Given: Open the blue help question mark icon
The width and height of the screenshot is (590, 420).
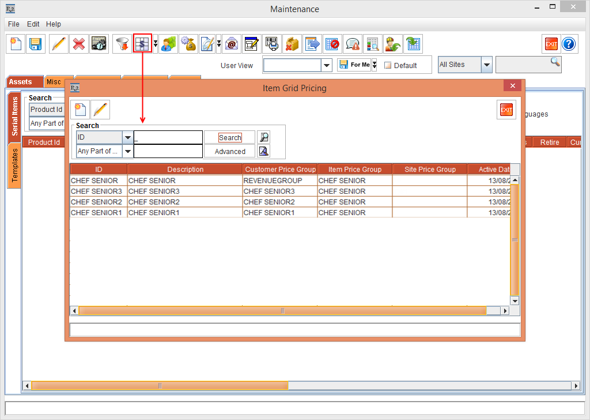Looking at the screenshot, I should (x=569, y=44).
